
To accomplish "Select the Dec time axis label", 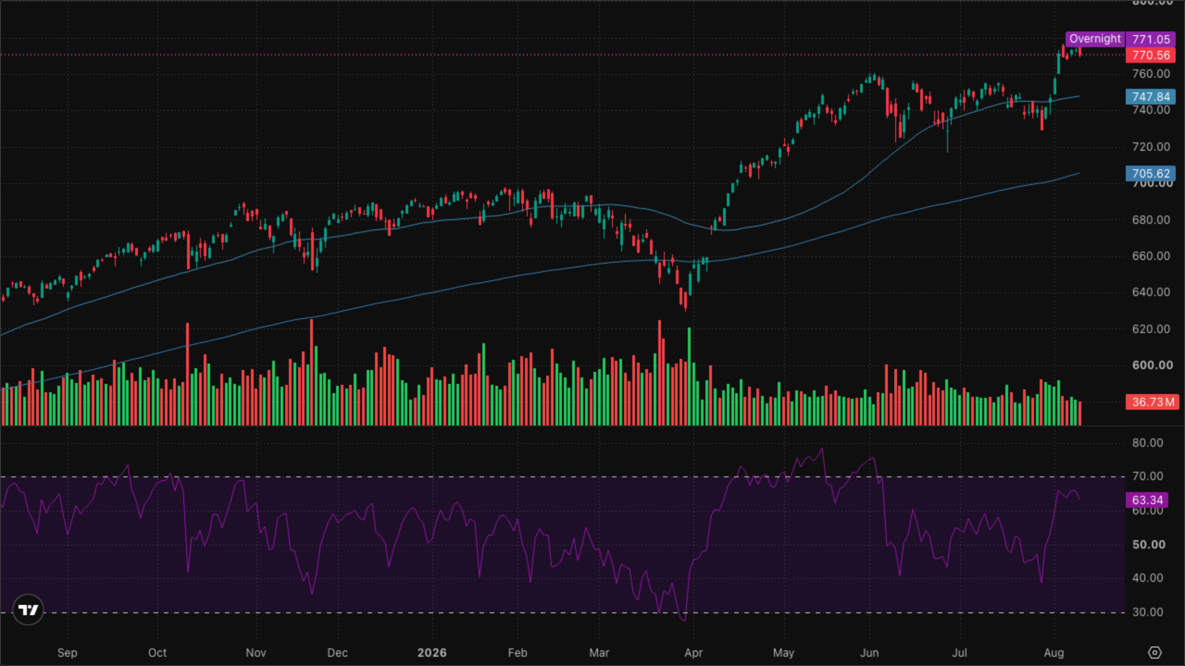I will coord(337,653).
